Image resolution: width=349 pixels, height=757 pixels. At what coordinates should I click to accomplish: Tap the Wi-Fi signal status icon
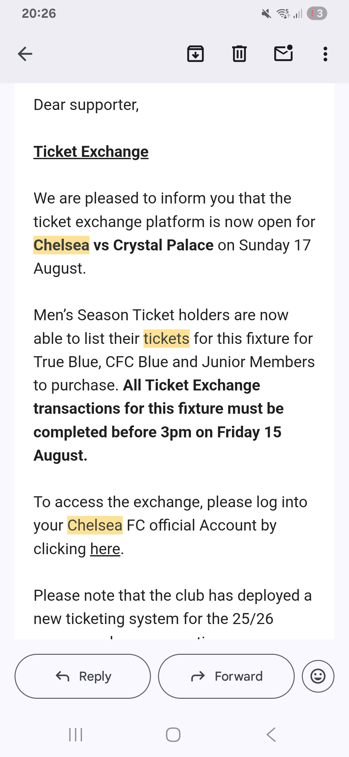point(283,14)
